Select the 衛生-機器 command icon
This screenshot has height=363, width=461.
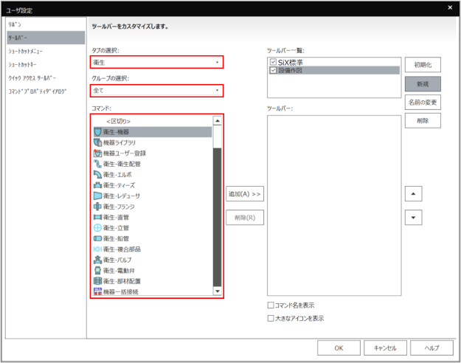(97, 131)
